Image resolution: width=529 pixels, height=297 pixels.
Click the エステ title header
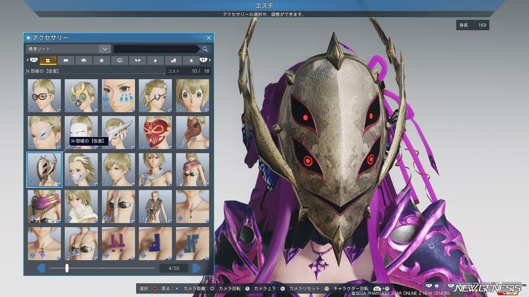[x=264, y=5]
